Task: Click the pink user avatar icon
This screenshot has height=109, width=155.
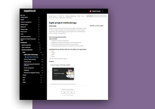Action: 91,11
